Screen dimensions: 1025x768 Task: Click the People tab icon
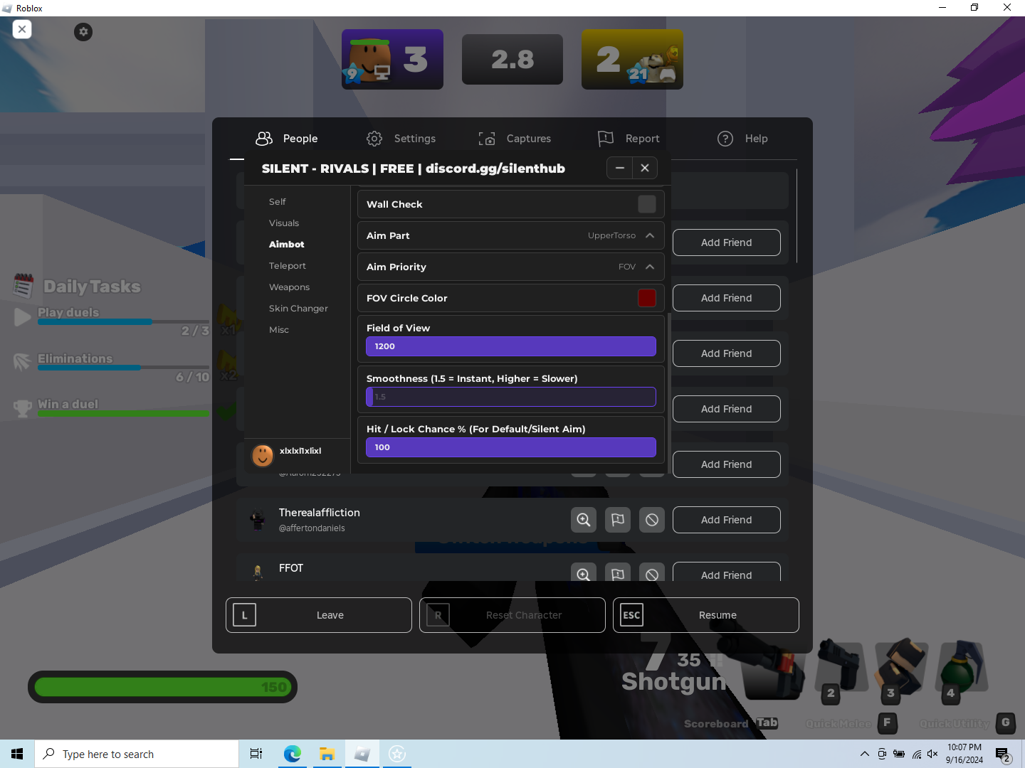point(264,138)
